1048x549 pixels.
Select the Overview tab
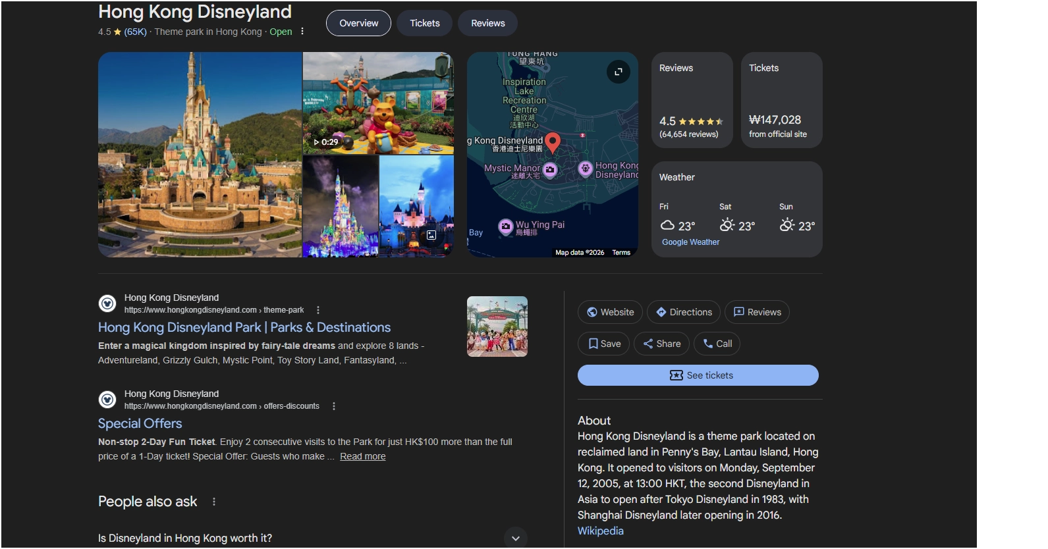pos(358,23)
